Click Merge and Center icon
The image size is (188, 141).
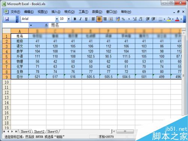(x=111, y=19)
